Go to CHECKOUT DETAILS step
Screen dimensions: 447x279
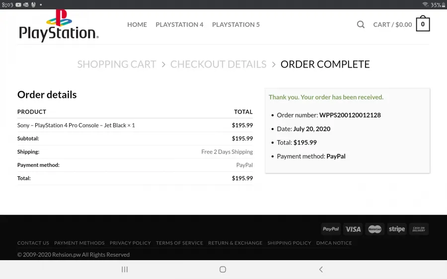219,64
